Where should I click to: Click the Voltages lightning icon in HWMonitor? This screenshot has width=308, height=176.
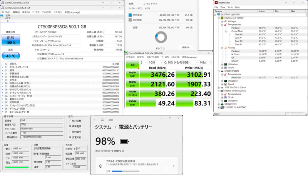point(226,21)
